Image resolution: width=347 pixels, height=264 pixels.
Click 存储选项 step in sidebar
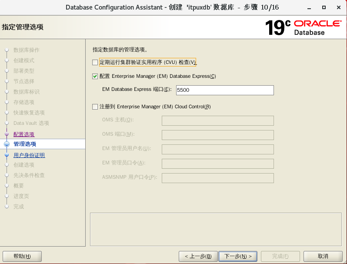coord(24,102)
